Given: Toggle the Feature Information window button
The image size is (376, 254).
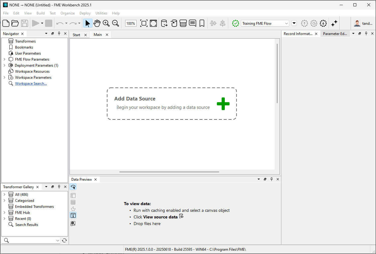Looking at the screenshot, I should pos(73,215).
